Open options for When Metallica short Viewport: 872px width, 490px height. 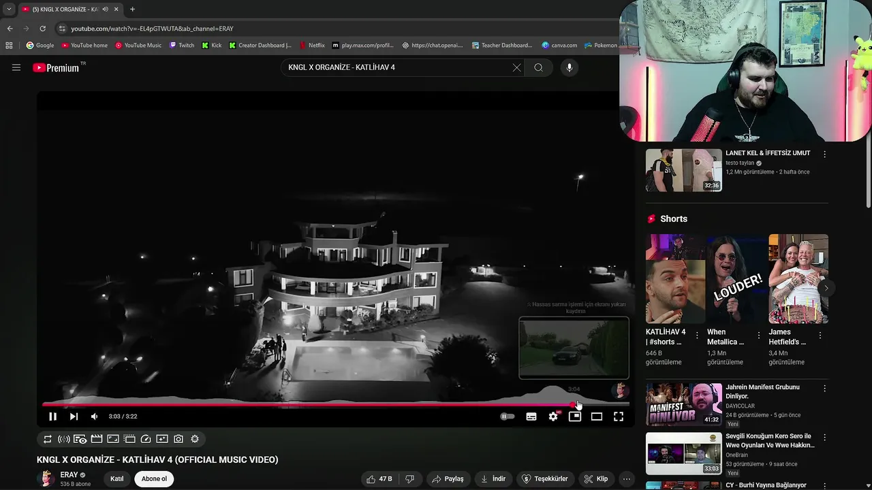[x=758, y=336]
